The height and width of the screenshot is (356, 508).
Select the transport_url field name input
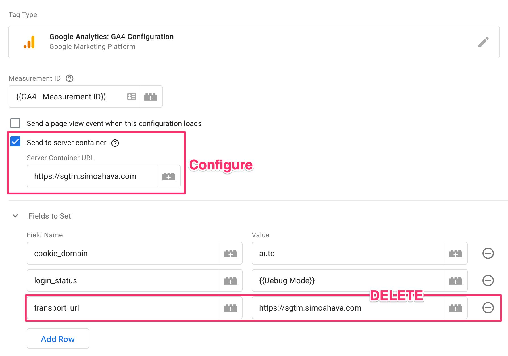123,308
